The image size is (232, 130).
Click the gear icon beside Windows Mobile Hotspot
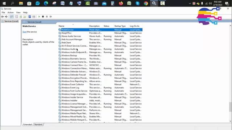pyautogui.click(x=59, y=120)
